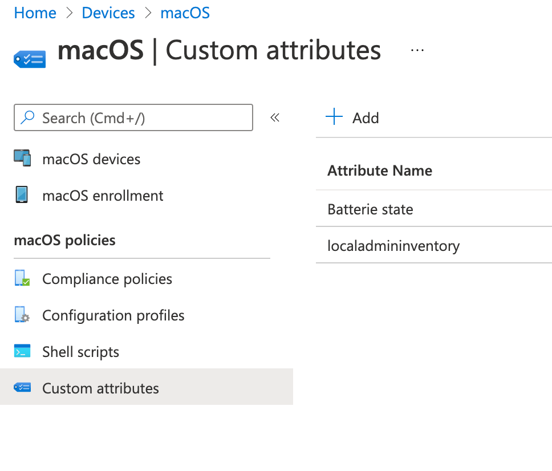Open the ellipsis menu next to the title
This screenshot has height=471, width=552.
pyautogui.click(x=417, y=50)
